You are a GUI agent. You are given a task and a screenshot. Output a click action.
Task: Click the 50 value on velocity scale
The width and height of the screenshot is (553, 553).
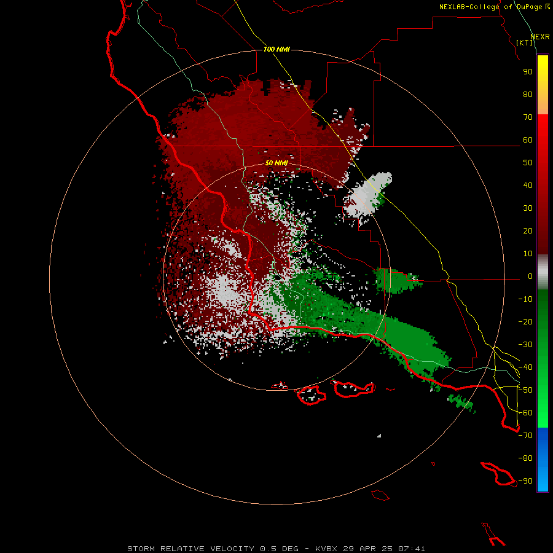pos(528,163)
